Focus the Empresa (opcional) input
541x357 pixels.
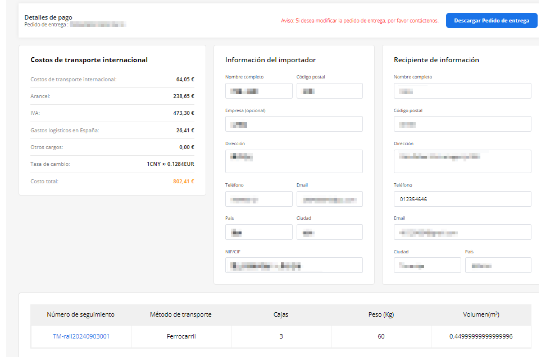point(294,124)
